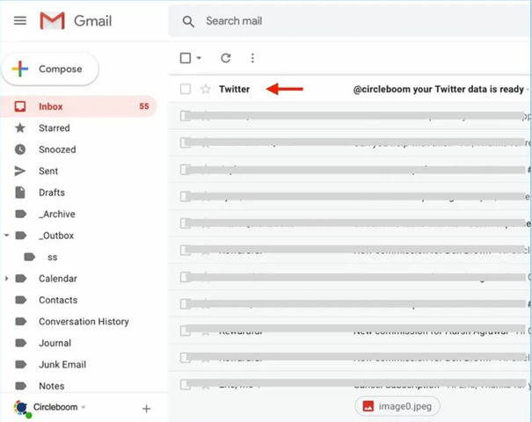Screen dimensions: 532x422
Task: Toggle the select-all checkbox in toolbar
Action: click(x=186, y=58)
